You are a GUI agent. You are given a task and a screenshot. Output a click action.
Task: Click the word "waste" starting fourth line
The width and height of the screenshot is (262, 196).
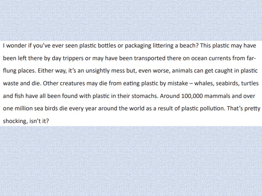coord(11,83)
